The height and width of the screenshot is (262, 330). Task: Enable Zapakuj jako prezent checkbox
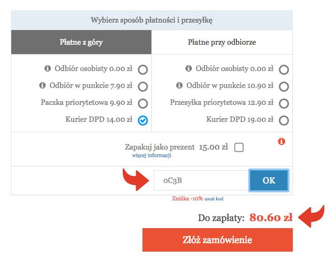pyautogui.click(x=239, y=148)
